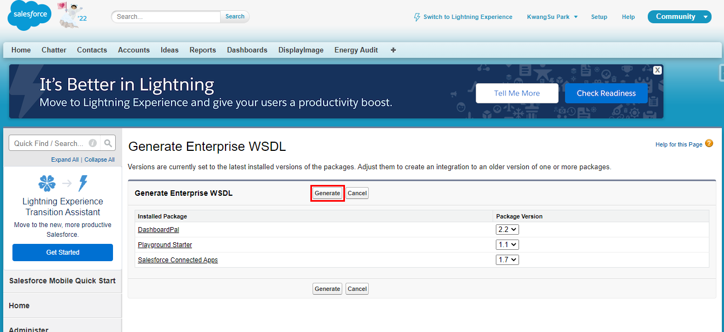This screenshot has width=724, height=332.
Task: Click the help question mark icon
Action: [x=709, y=143]
